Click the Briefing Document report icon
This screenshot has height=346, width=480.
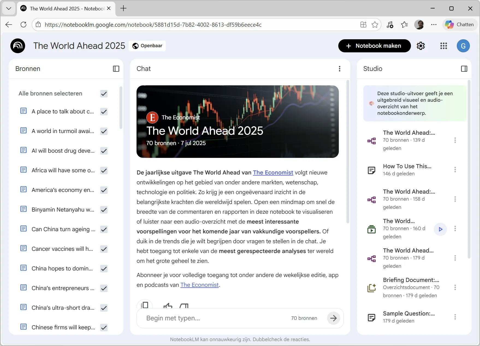point(372,288)
